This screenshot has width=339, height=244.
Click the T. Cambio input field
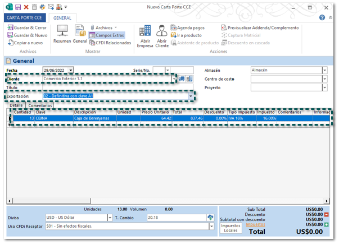pos(174,217)
